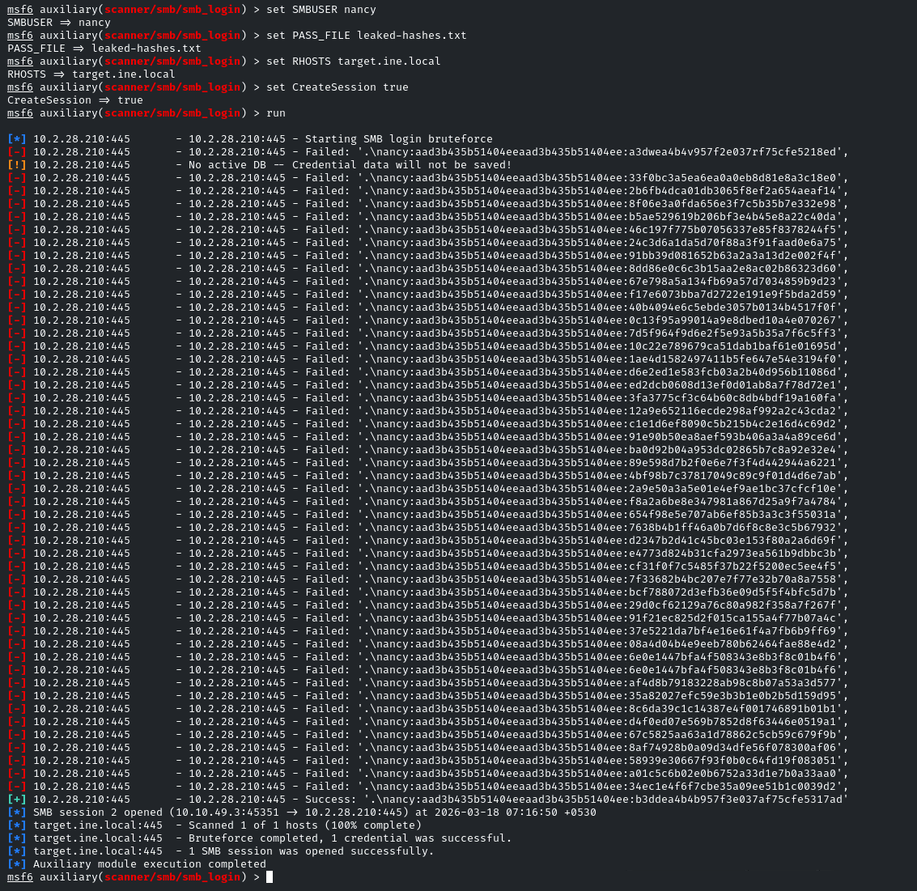
Task: Click failed hash 7638b4b1ff46a0b7d6f8c8e3c5b67932
Action: click(x=732, y=527)
